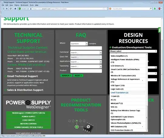Click the forward navigation arrow
This screenshot has height=138, width=164.
click(7, 9)
